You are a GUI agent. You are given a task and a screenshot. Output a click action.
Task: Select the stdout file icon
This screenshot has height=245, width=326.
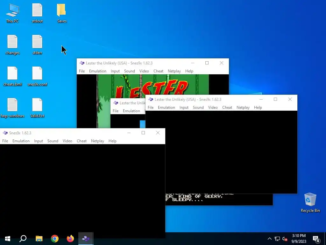click(37, 13)
